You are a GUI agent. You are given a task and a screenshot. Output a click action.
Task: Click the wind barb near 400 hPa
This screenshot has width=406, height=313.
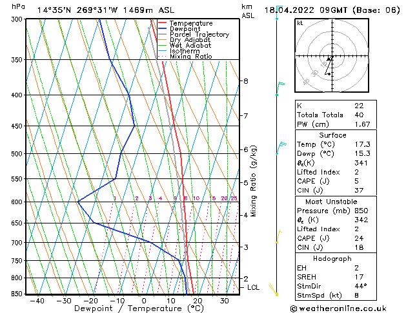coord(279,86)
